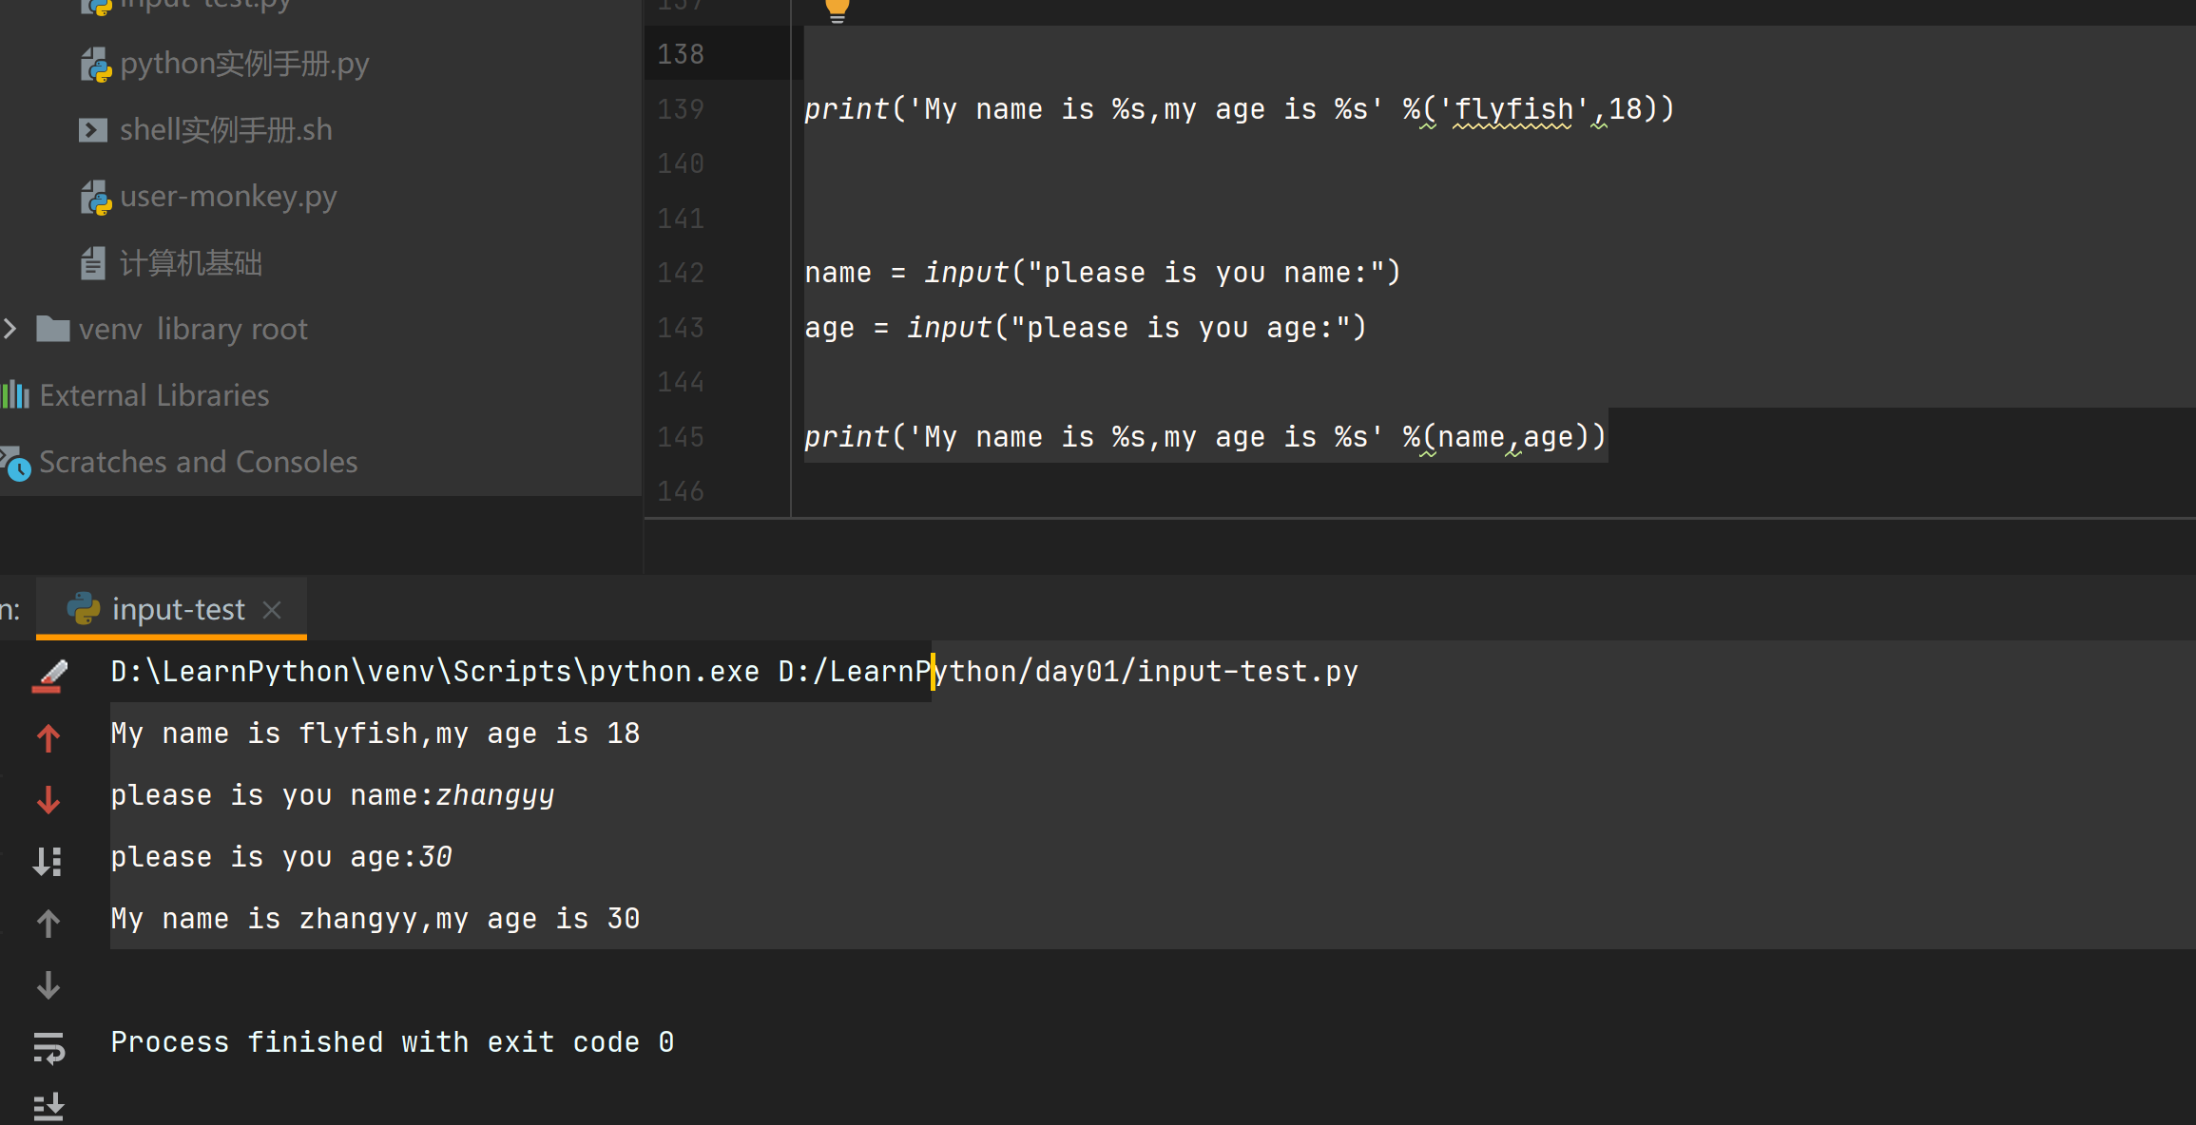Click 'Process finished with exit code 0' text

click(393, 1042)
